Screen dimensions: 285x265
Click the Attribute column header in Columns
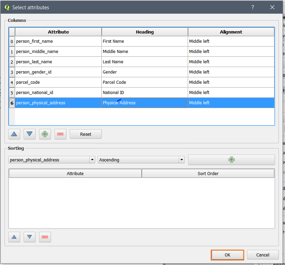[58, 32]
